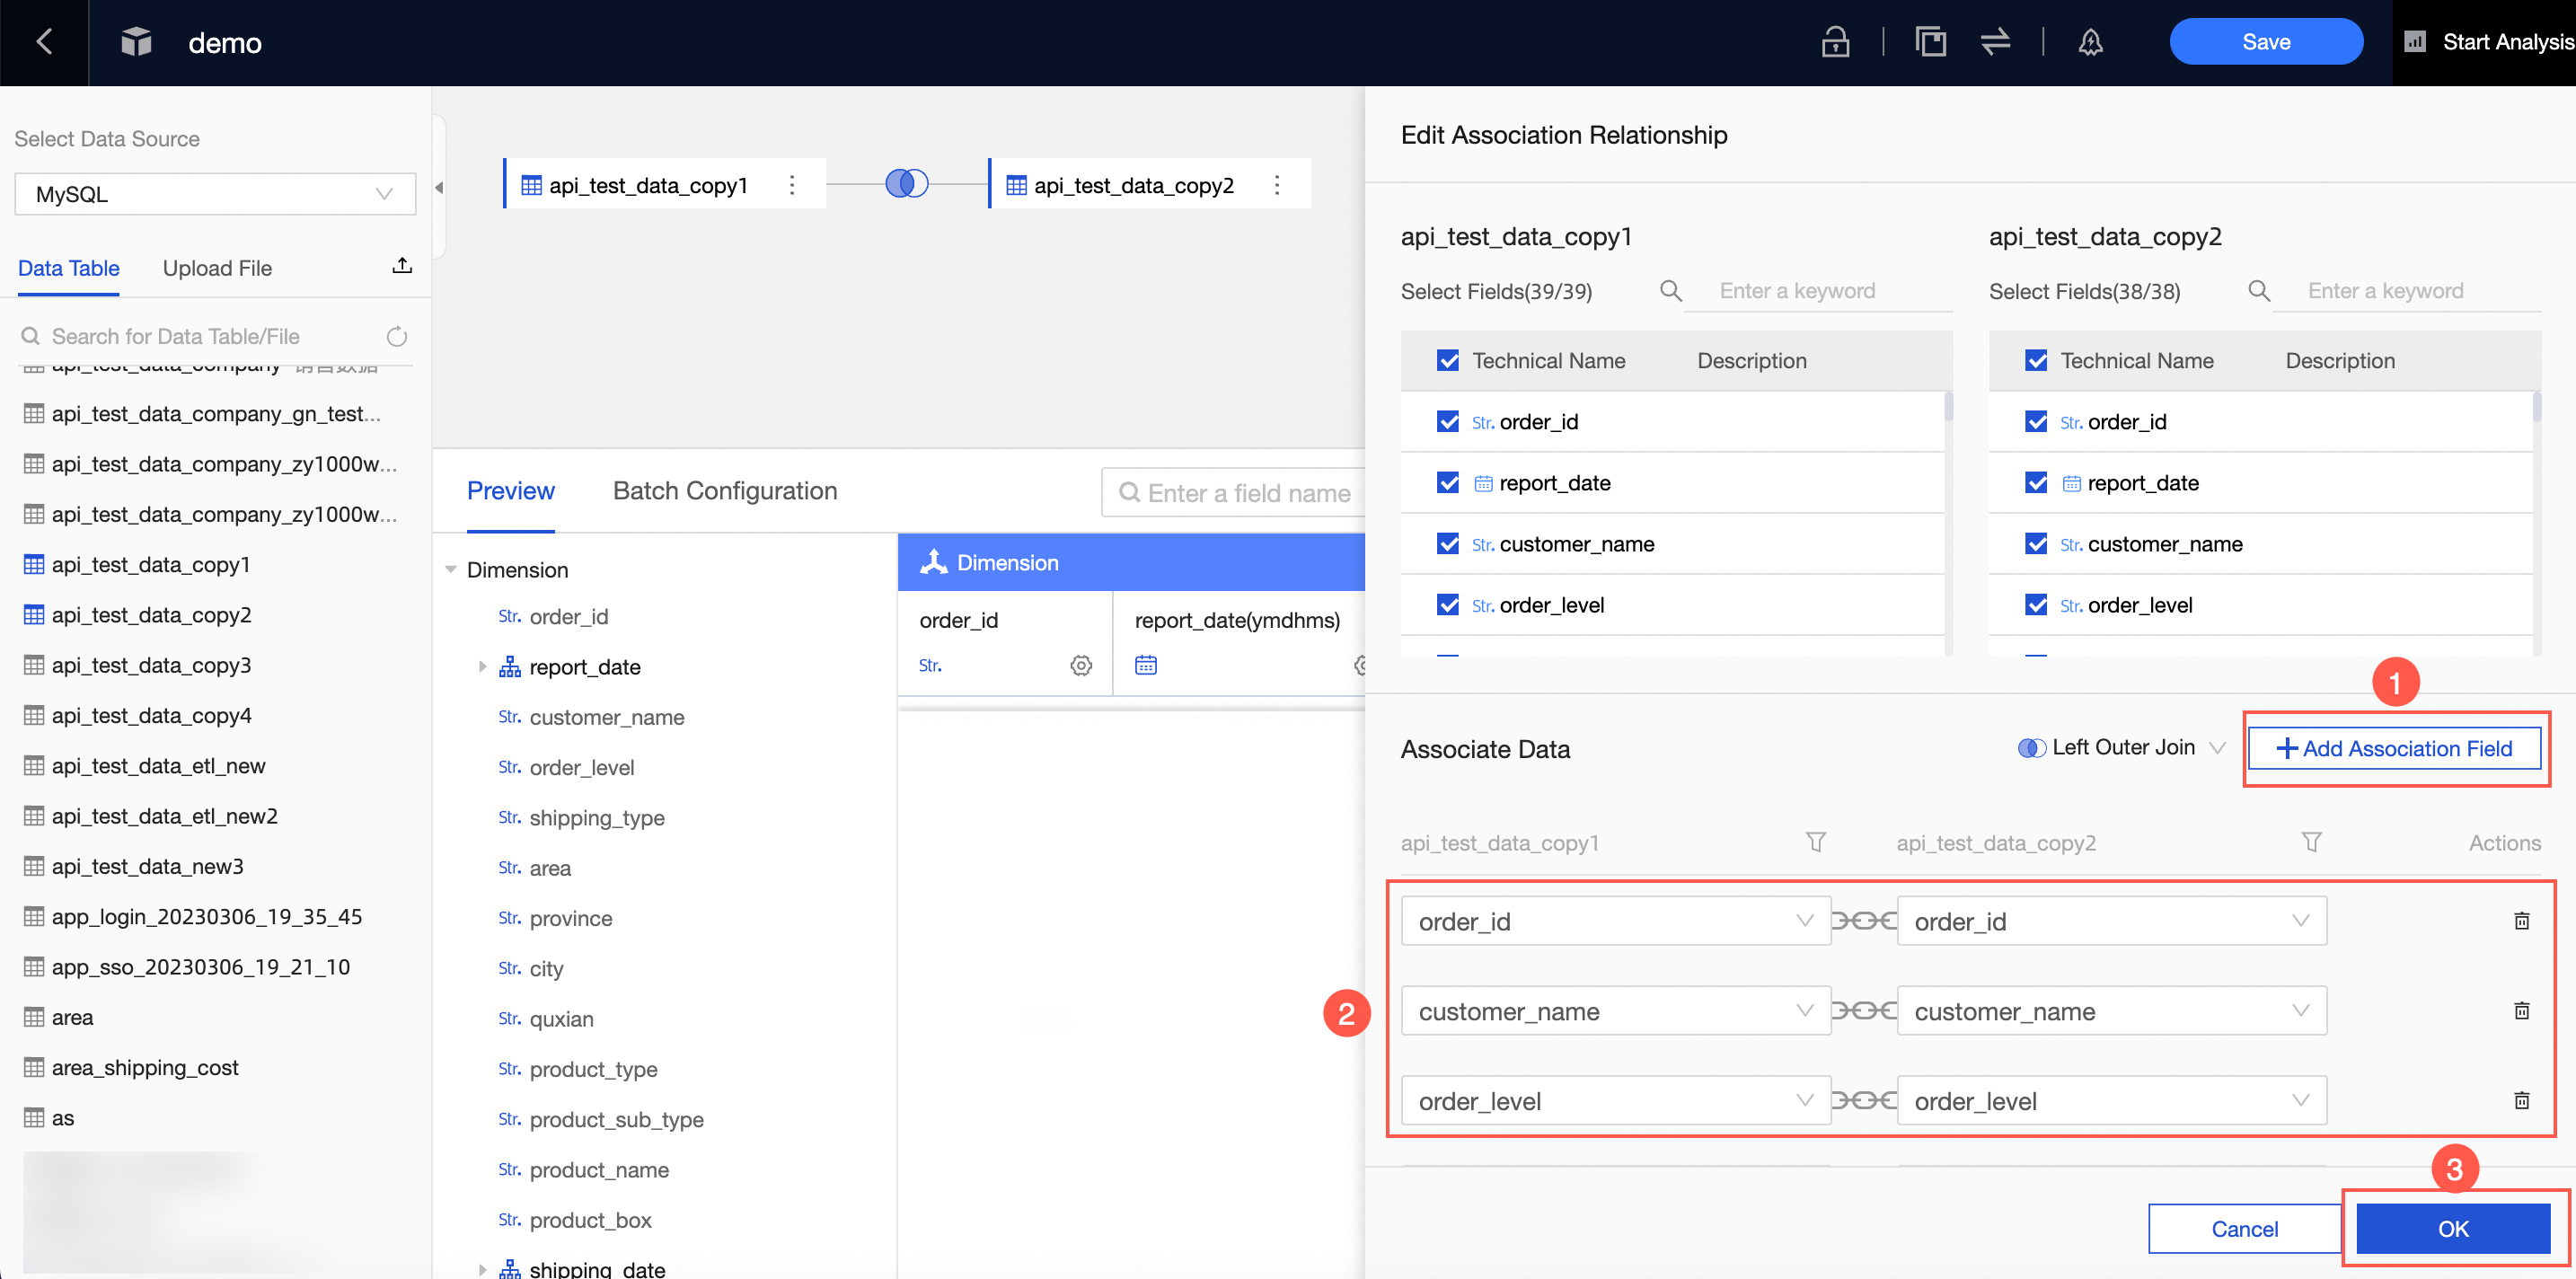Open the MySQL data source dropdown

[x=215, y=194]
